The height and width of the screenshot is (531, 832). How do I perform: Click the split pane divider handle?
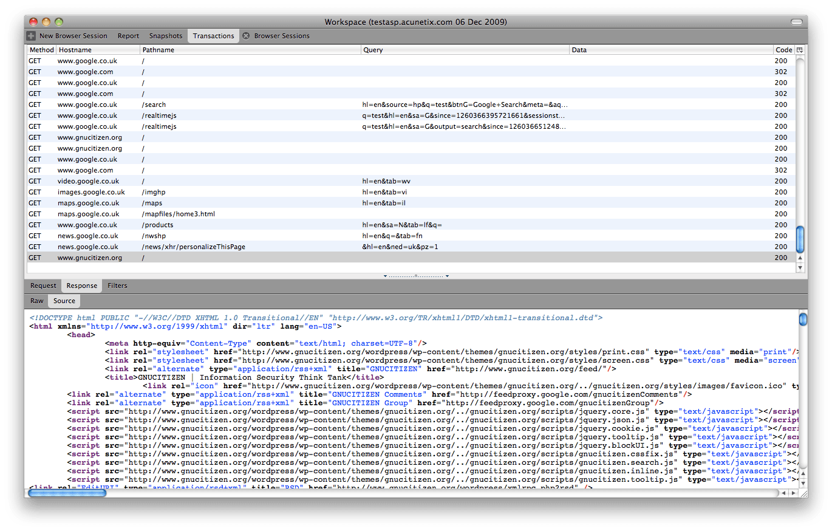click(x=416, y=276)
